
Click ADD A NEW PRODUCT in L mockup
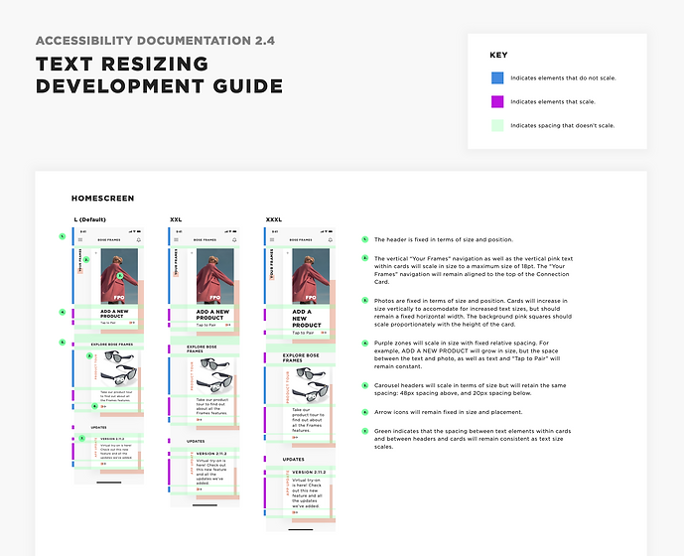114,314
